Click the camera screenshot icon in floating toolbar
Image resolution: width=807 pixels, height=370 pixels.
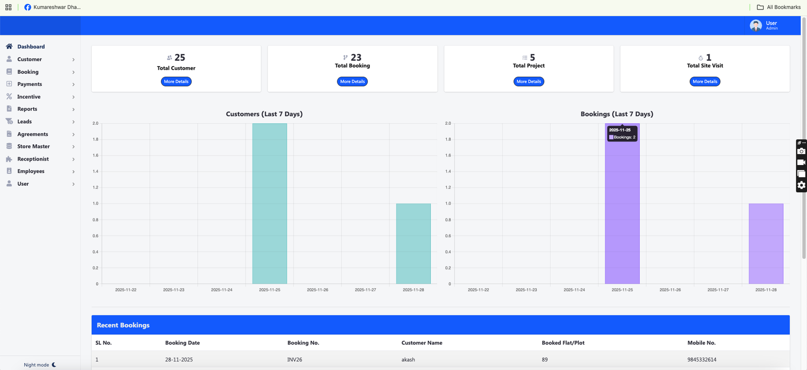pos(801,151)
